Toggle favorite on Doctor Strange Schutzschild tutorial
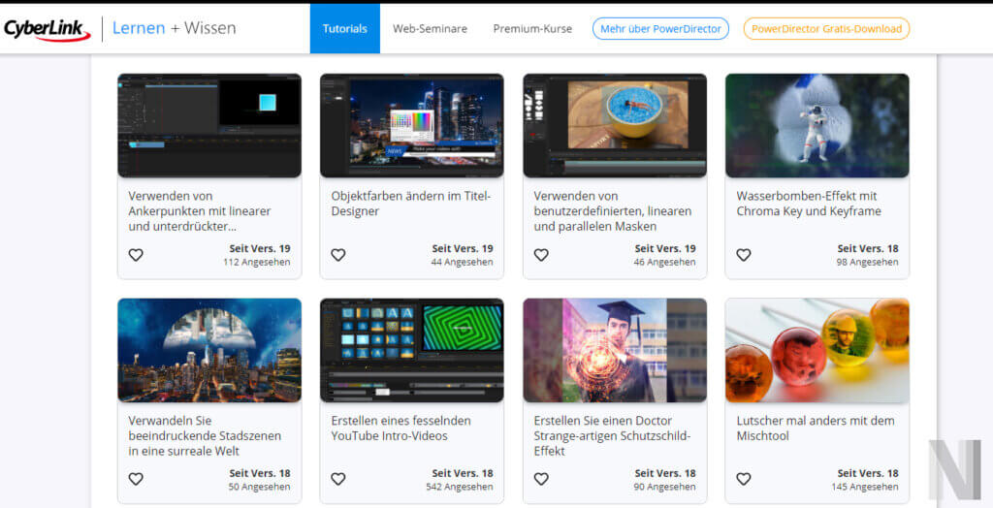 pos(541,479)
